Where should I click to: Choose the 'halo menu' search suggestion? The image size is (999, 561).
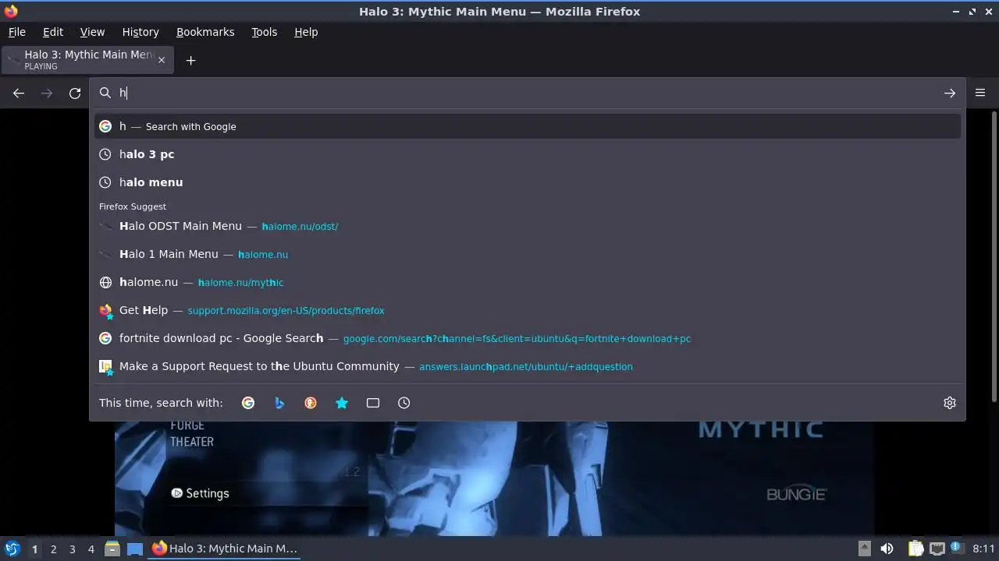(528, 182)
